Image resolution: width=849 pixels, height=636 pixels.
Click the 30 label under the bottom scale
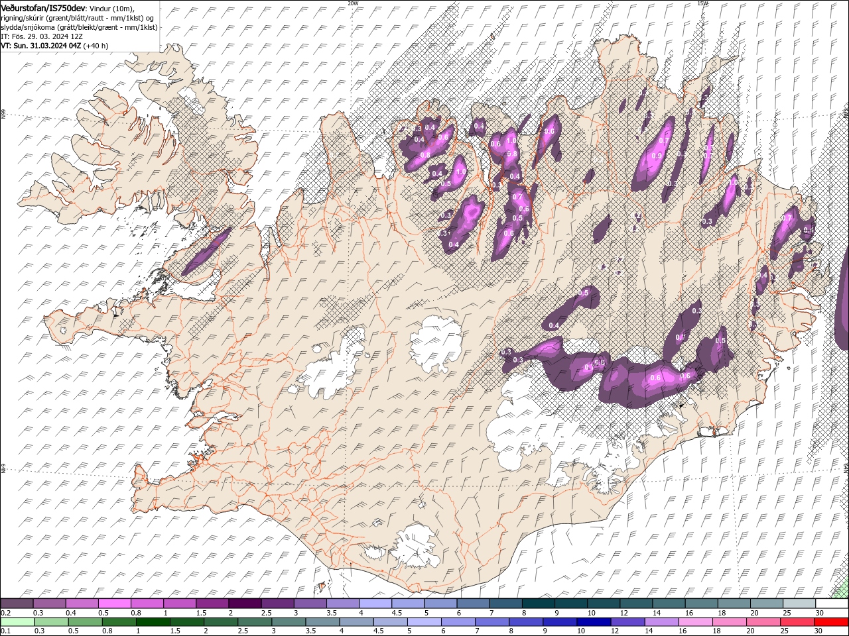(x=818, y=631)
